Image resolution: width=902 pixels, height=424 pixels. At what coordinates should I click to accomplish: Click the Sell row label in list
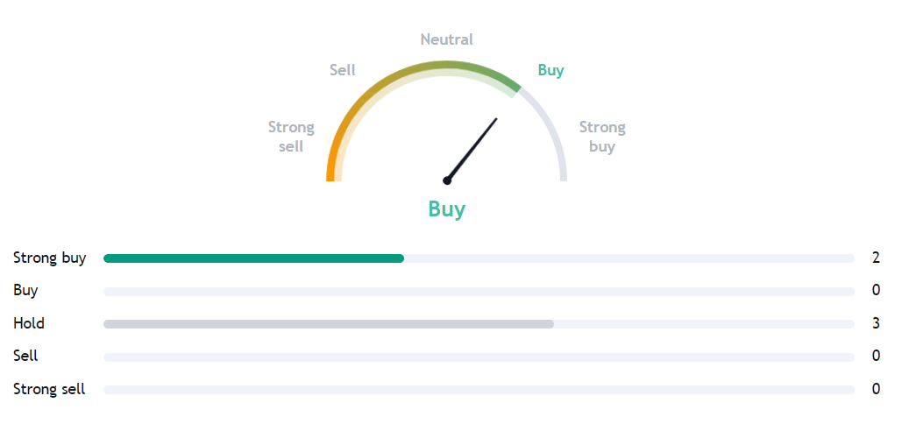(x=25, y=356)
